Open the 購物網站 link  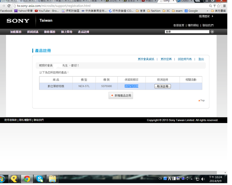pos(193,25)
